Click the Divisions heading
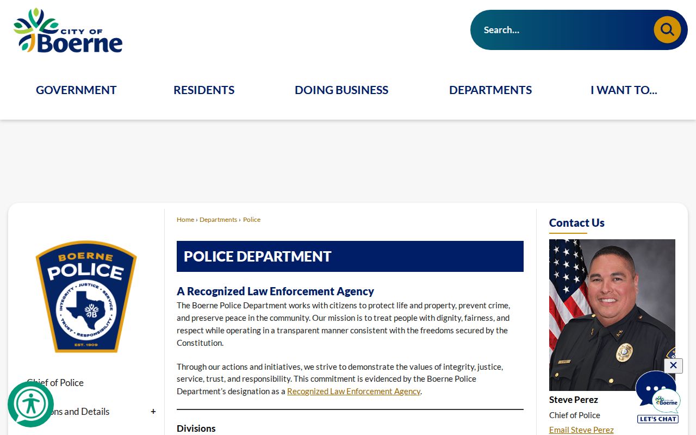This screenshot has height=435, width=696. pyautogui.click(x=196, y=428)
